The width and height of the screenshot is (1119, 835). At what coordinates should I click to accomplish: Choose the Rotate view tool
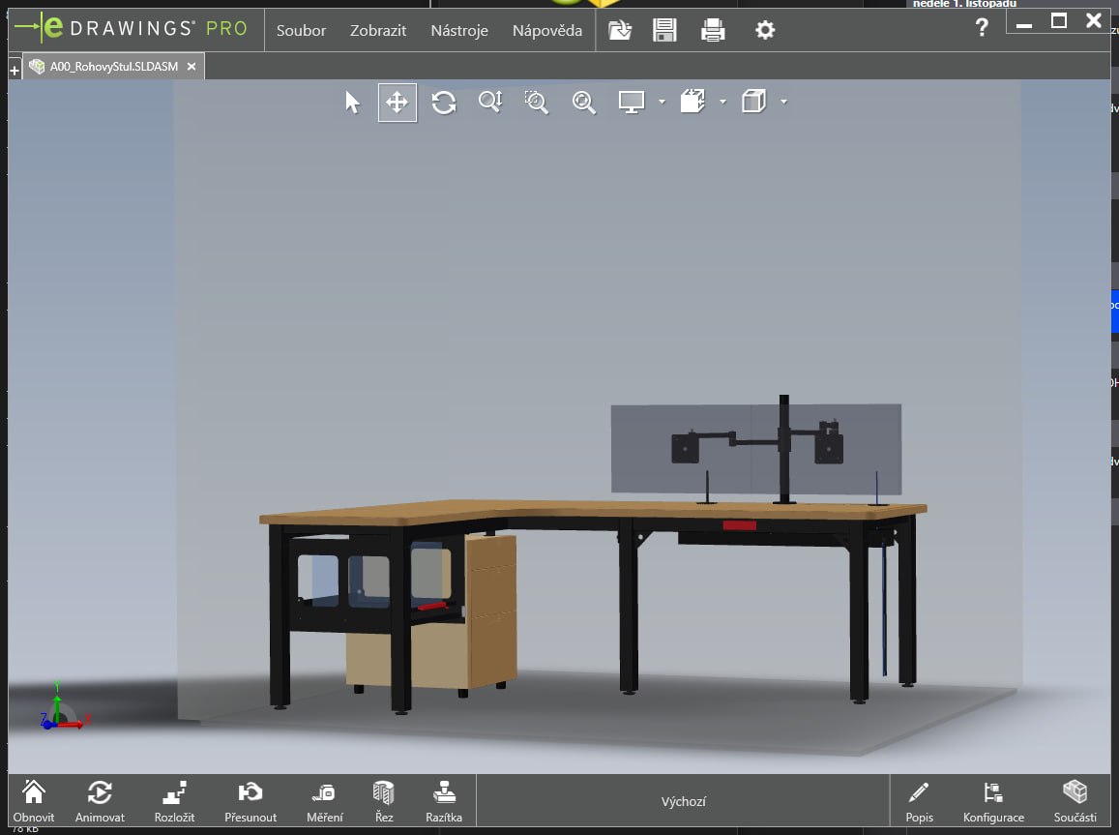pyautogui.click(x=444, y=102)
